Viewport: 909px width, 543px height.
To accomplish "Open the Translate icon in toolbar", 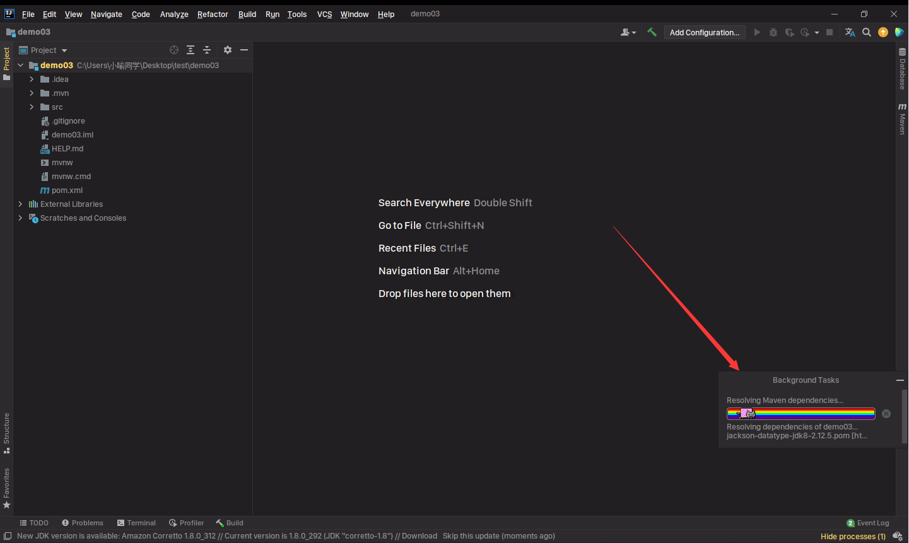I will pos(850,32).
